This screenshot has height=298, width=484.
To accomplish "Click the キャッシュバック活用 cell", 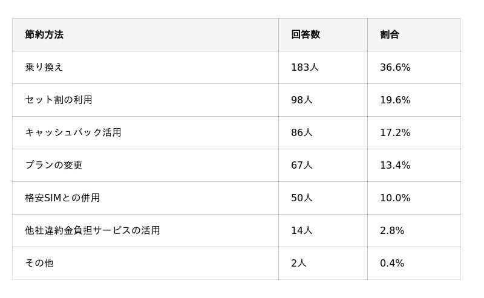I will click(x=73, y=132).
